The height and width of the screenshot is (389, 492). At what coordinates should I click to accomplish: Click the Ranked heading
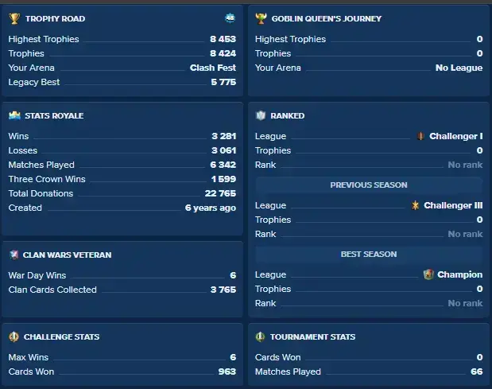coord(288,116)
